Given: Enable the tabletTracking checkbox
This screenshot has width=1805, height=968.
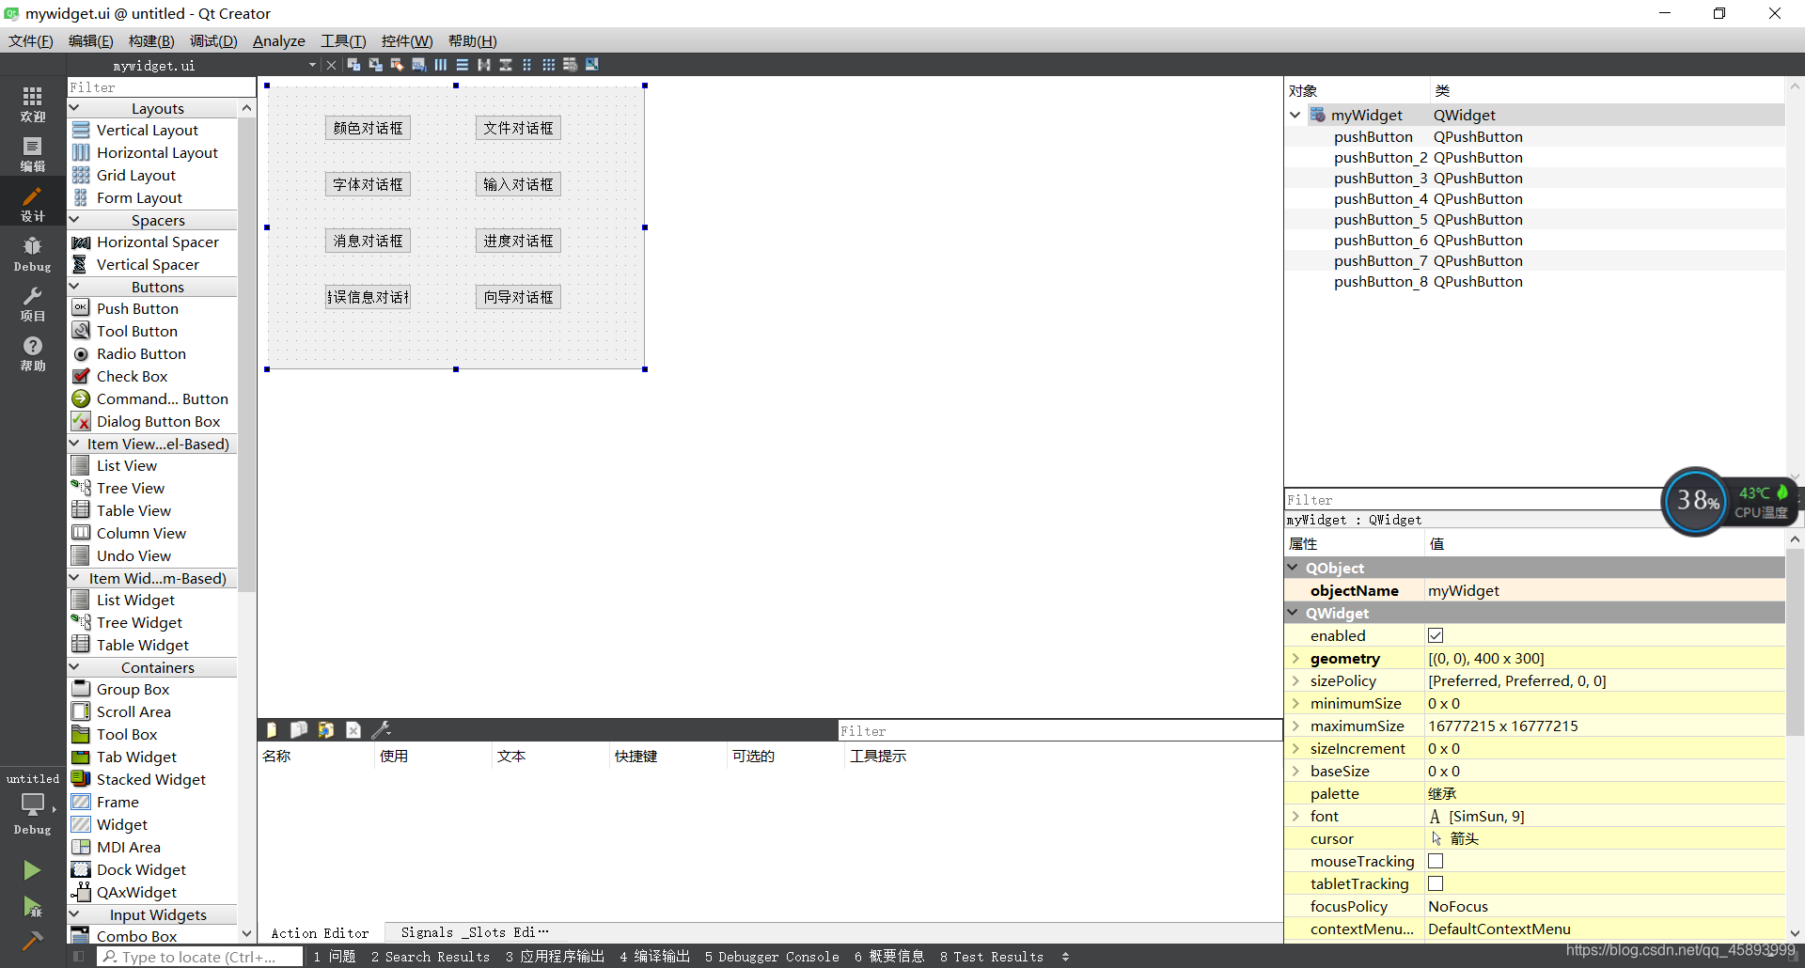Looking at the screenshot, I should [x=1436, y=884].
